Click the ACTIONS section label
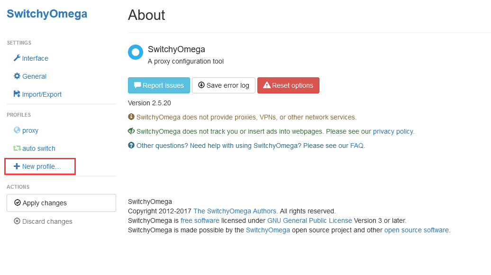The image size is (491, 275). point(18,187)
